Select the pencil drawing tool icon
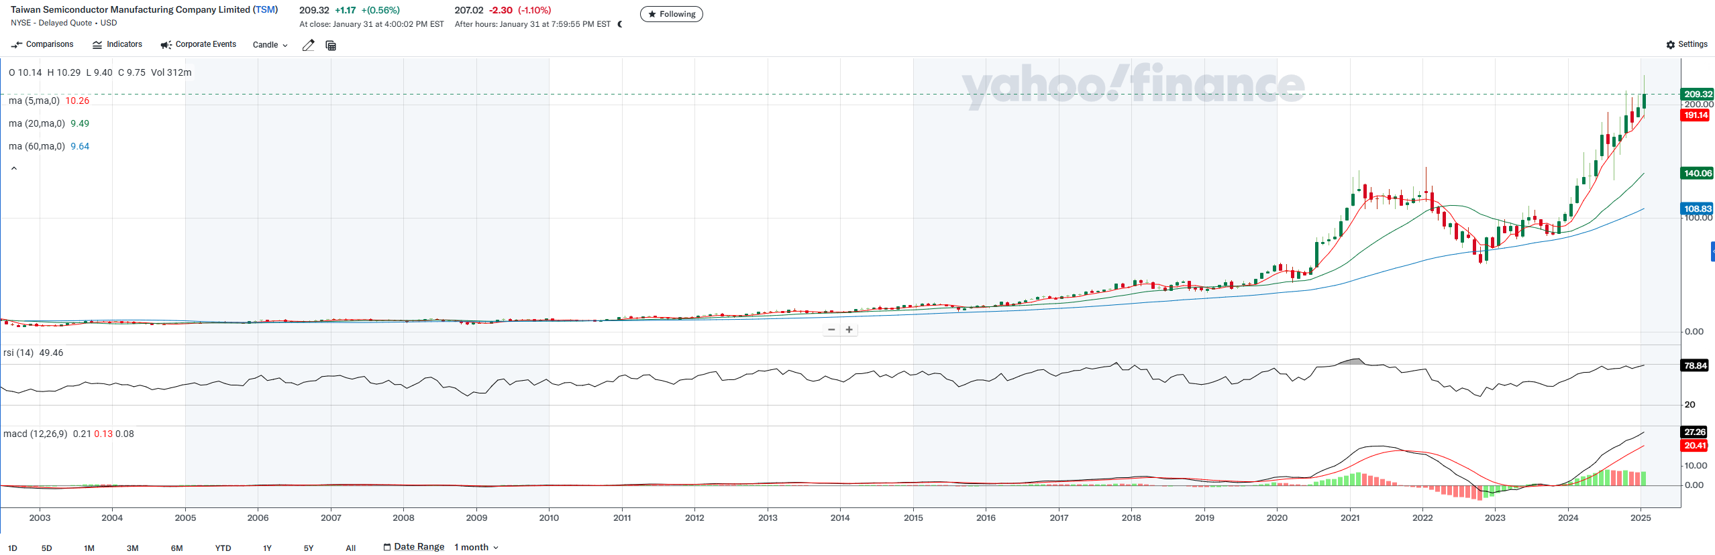Screen dimensions: 1715x555 (308, 45)
